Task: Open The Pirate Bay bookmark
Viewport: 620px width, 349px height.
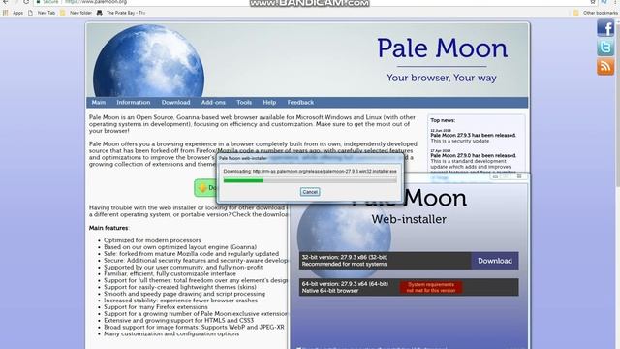Action: (121, 13)
